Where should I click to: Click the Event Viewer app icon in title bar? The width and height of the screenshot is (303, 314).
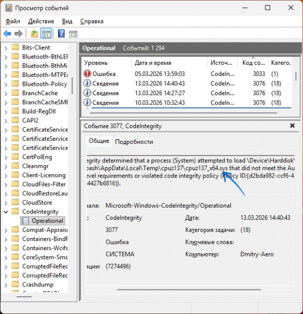[8, 8]
